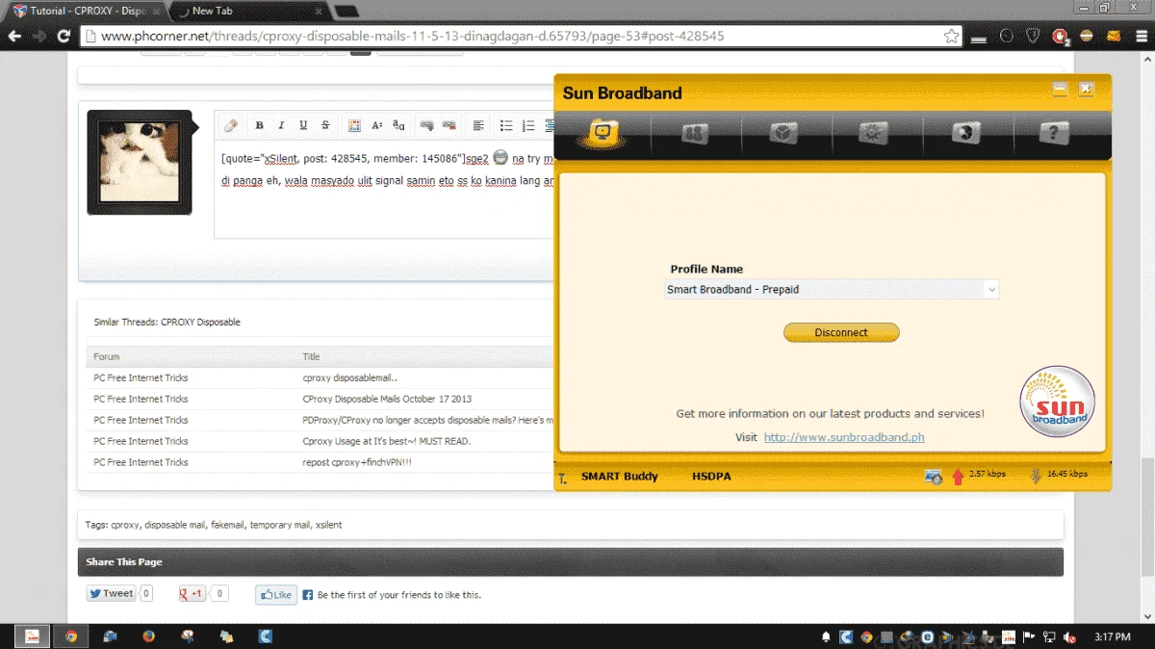Image resolution: width=1155 pixels, height=649 pixels.
Task: Reload the page with the refresh icon
Action: [64, 36]
